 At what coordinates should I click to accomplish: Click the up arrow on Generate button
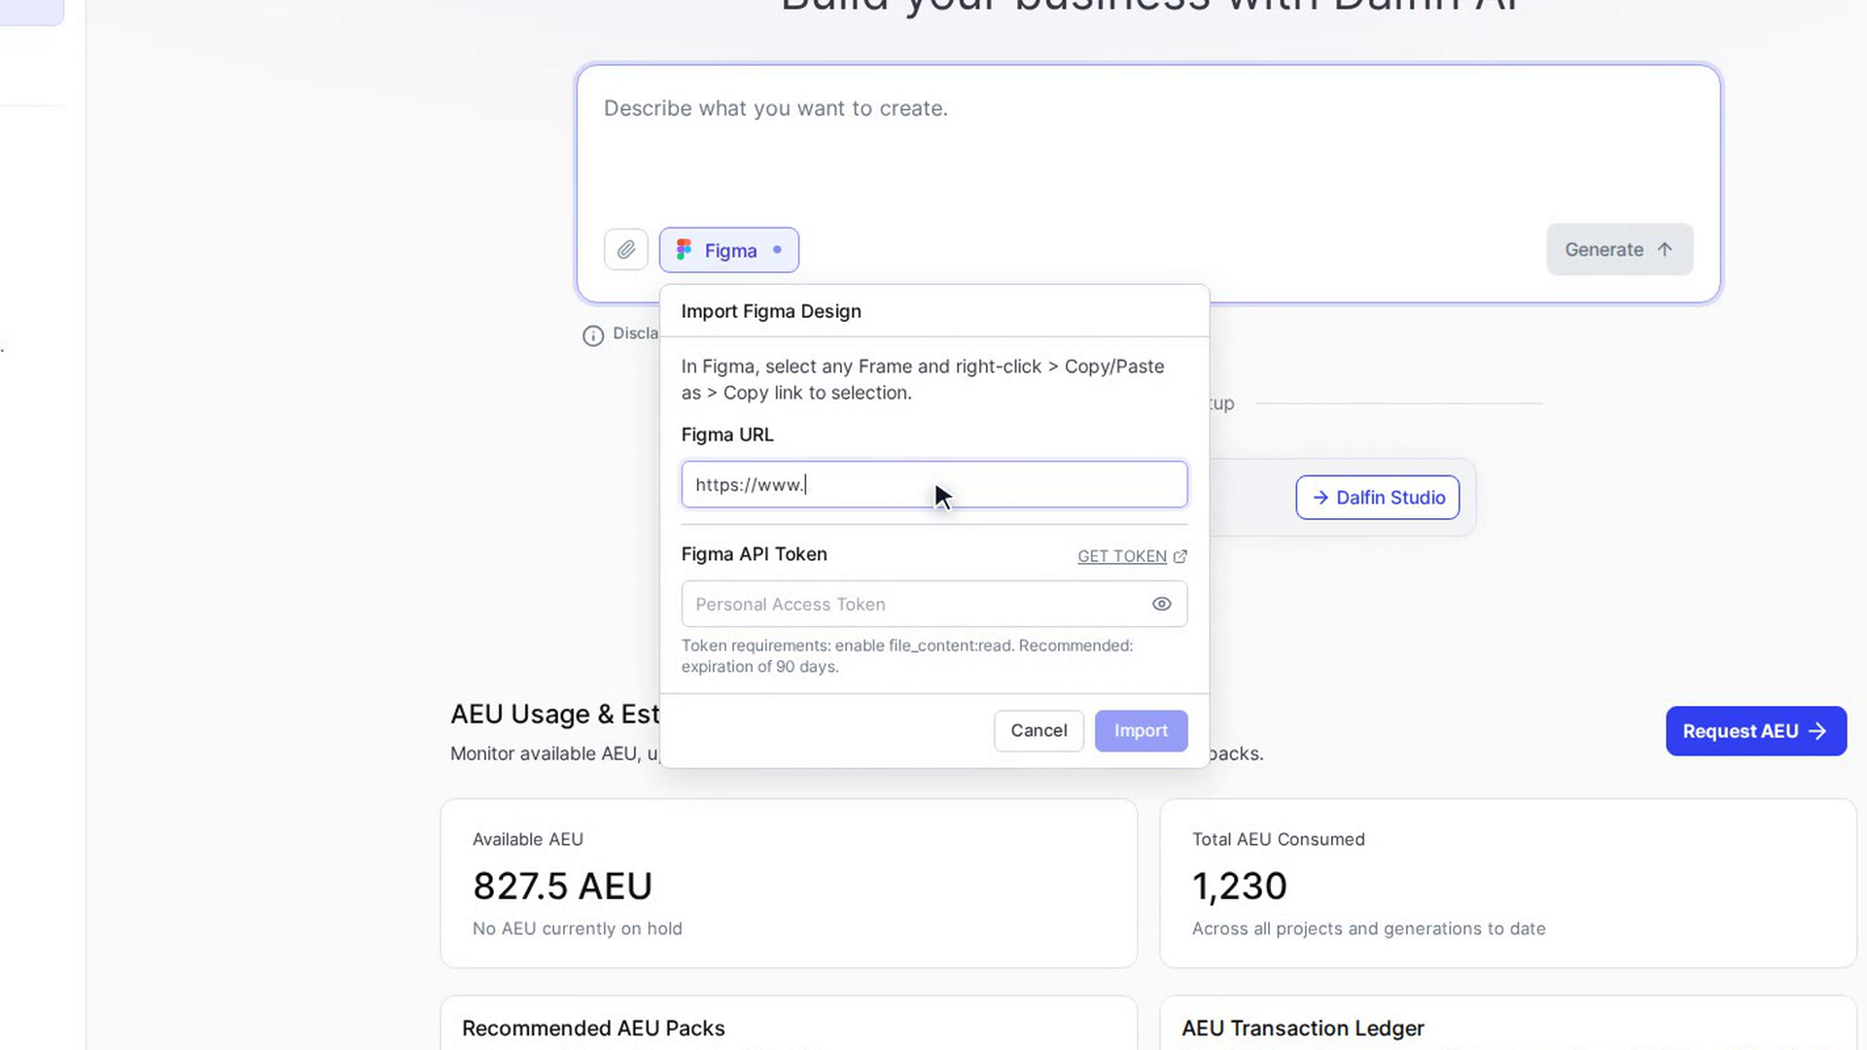coord(1665,250)
